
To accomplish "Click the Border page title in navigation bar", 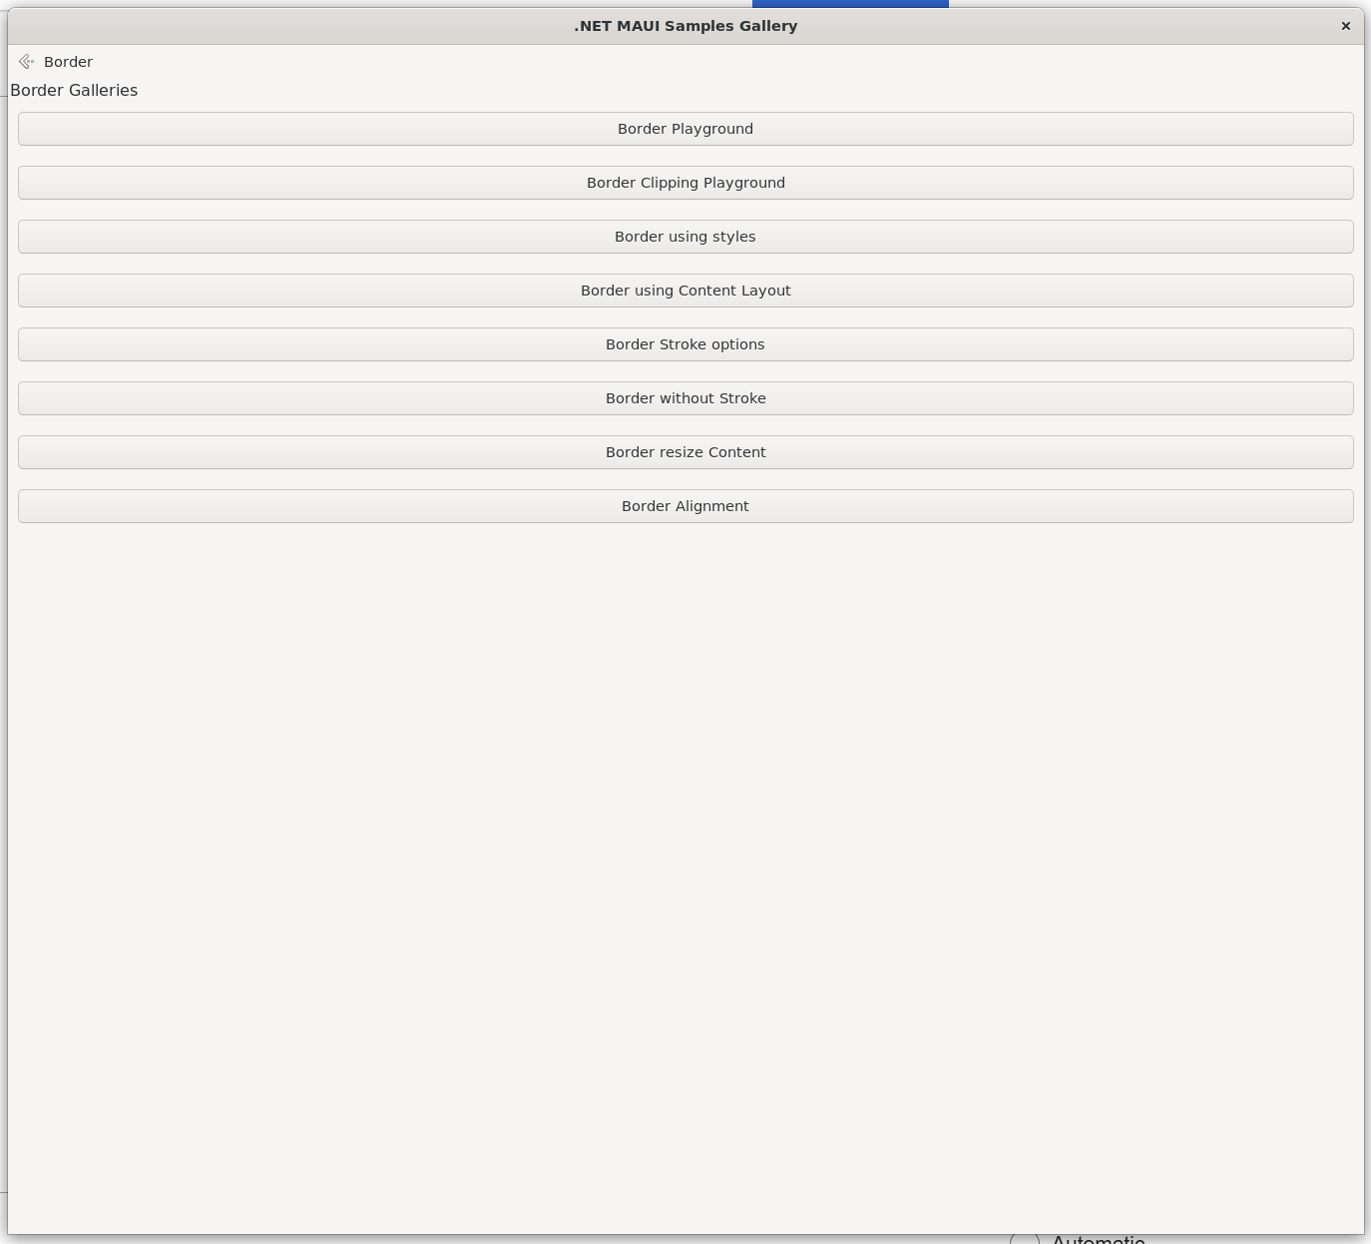I will click(x=68, y=62).
